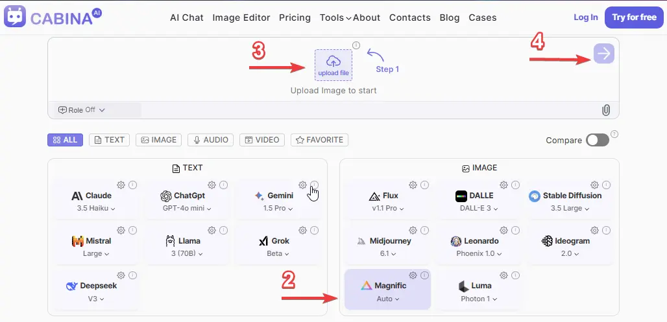Click the Try for free button
The height and width of the screenshot is (322, 667).
[x=634, y=17]
